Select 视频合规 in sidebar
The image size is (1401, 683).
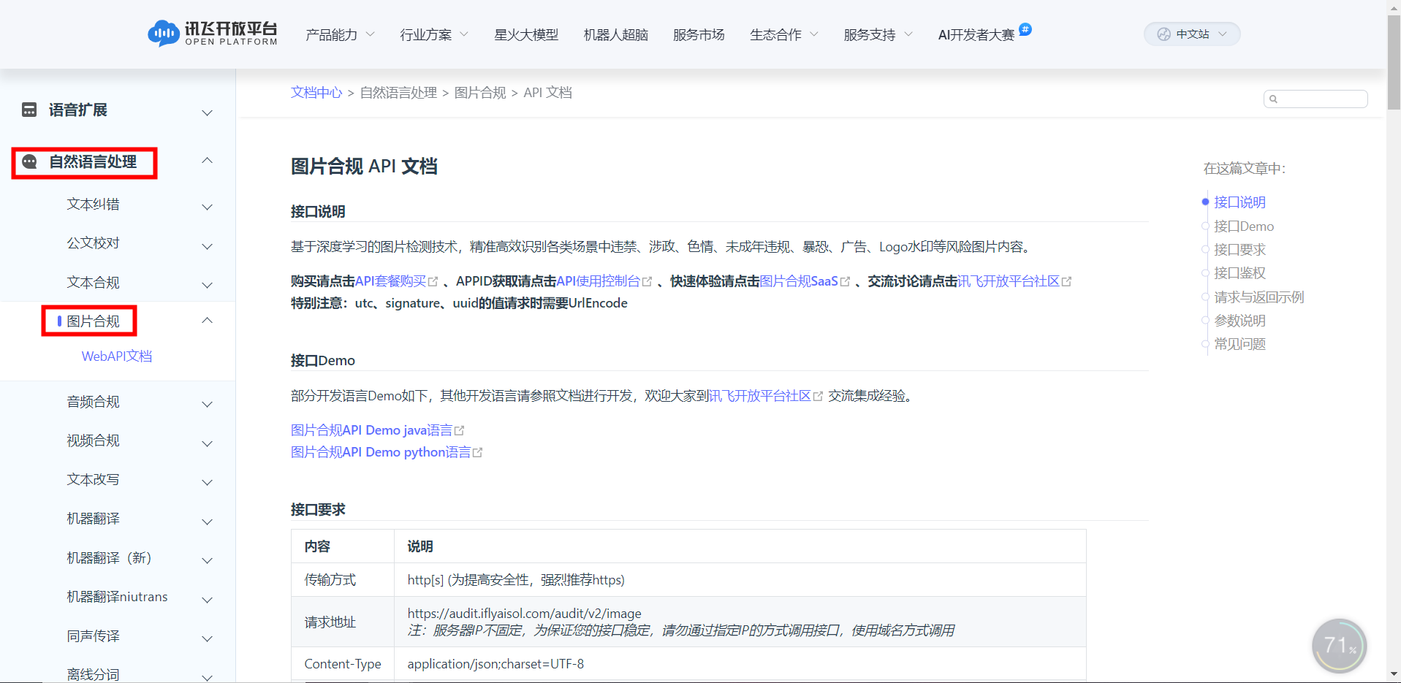pyautogui.click(x=93, y=440)
